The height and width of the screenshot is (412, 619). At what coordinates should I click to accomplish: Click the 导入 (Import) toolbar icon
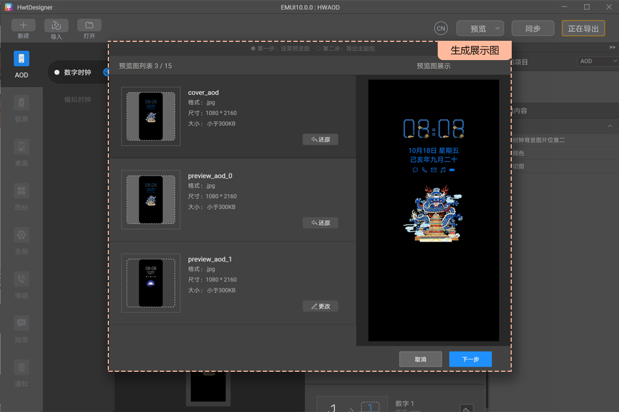point(56,25)
